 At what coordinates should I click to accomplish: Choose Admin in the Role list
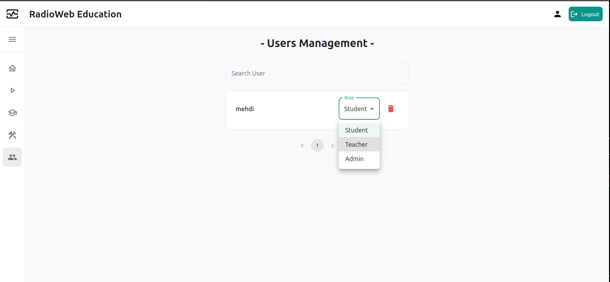tap(359, 159)
